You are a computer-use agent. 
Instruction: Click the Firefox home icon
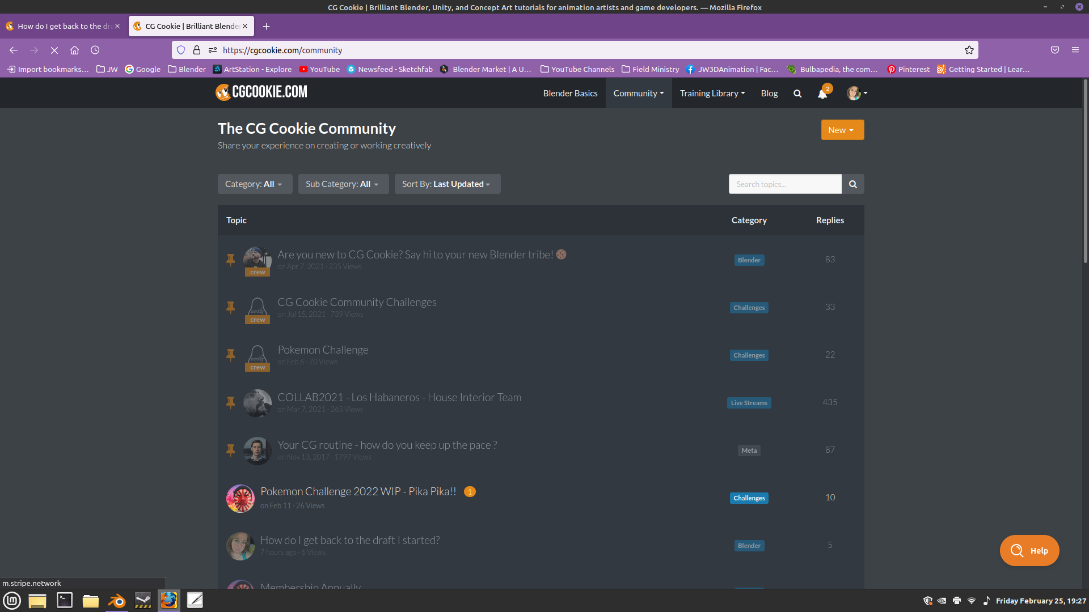tap(74, 50)
